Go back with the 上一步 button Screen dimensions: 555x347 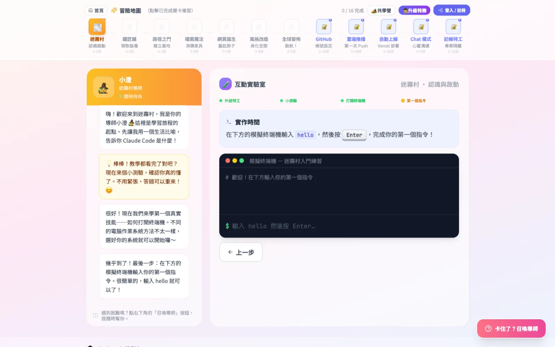(x=241, y=252)
